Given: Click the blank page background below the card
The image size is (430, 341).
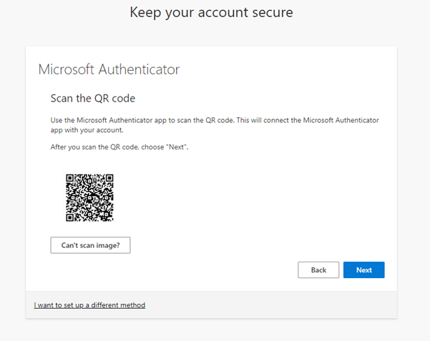Looking at the screenshot, I should coord(212,330).
